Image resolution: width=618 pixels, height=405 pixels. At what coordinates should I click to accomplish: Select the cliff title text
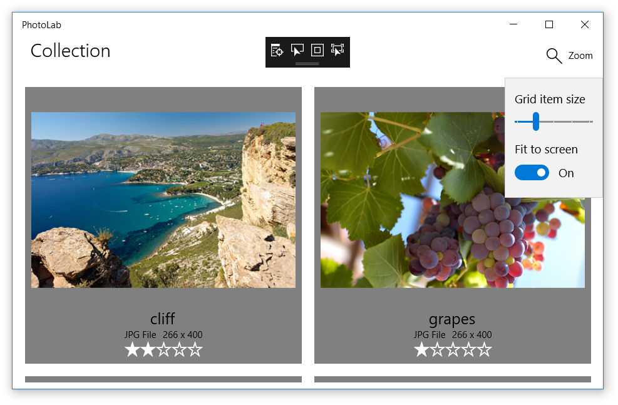pos(163,319)
